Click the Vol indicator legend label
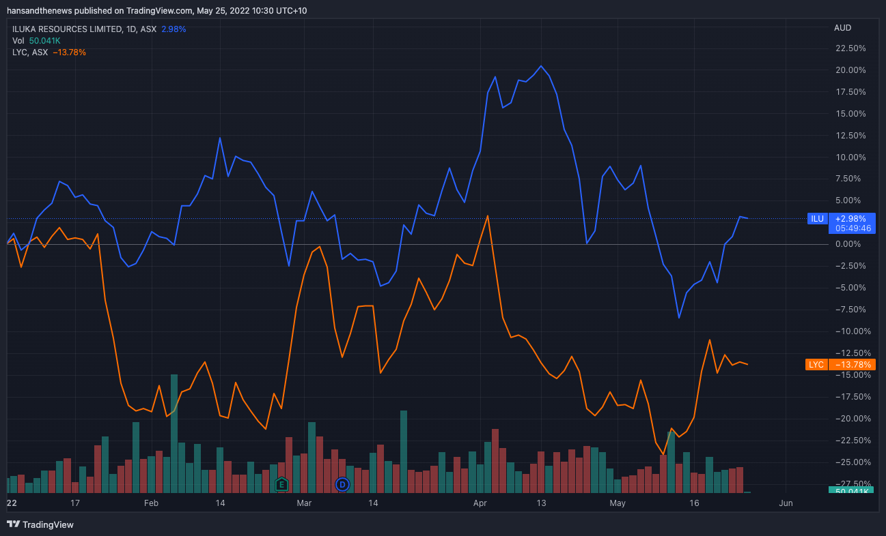886x536 pixels. coord(18,41)
